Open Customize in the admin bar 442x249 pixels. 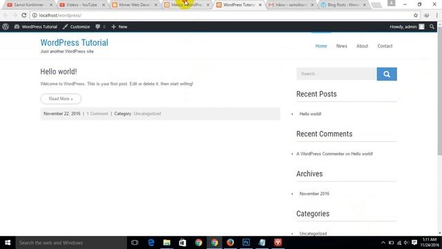(x=77, y=26)
